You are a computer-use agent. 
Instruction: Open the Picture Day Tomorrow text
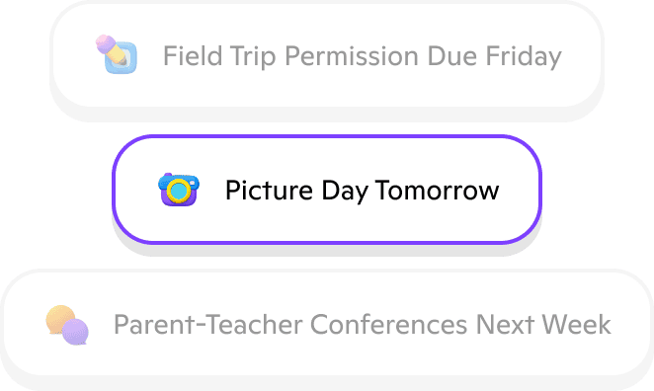click(362, 191)
